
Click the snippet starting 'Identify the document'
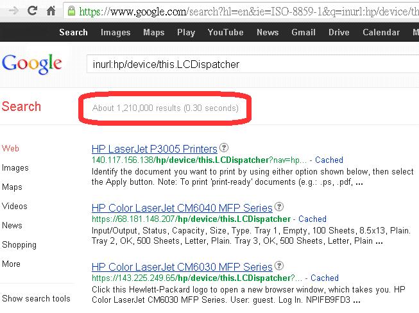(253, 177)
